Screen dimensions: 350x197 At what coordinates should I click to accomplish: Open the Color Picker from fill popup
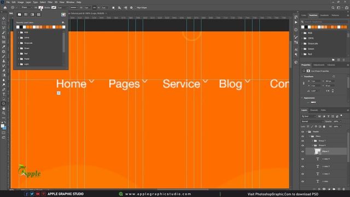63,15
